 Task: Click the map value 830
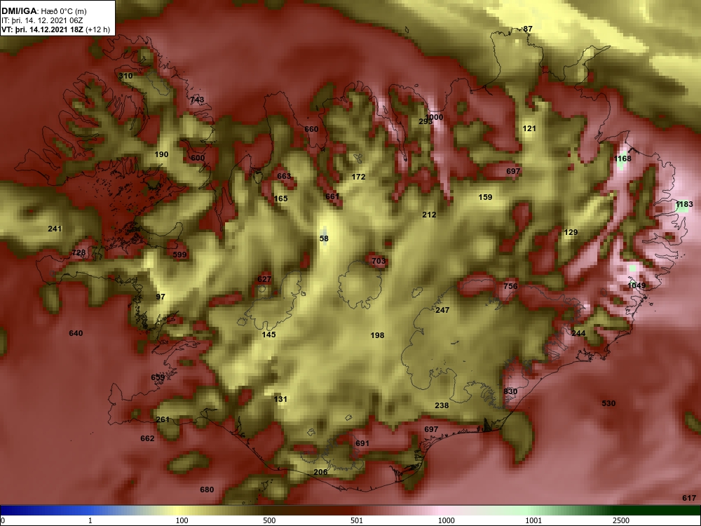pos(510,392)
